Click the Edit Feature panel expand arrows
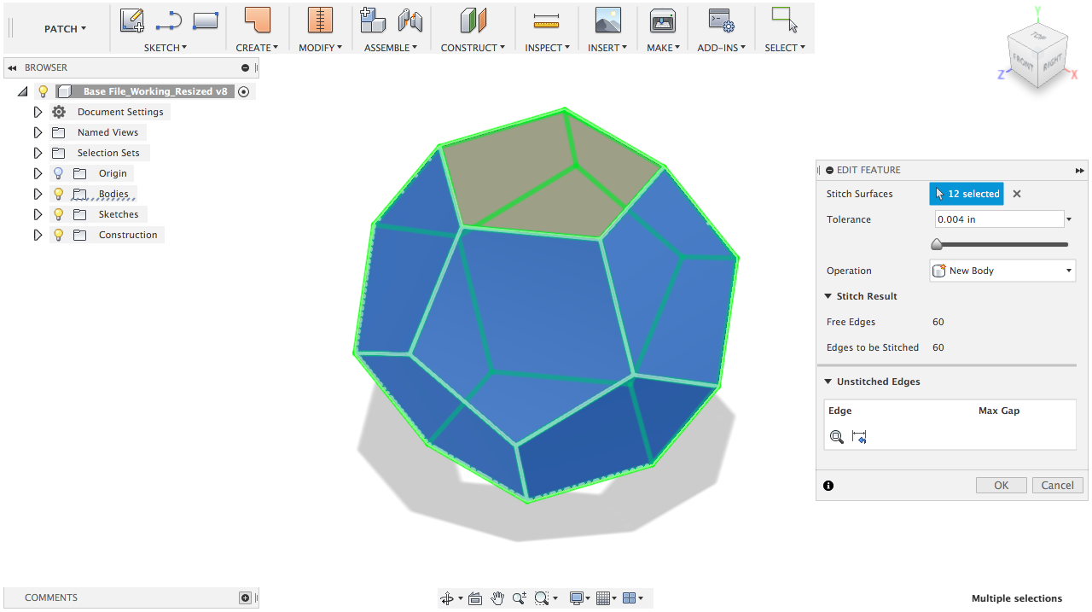 pos(1079,171)
